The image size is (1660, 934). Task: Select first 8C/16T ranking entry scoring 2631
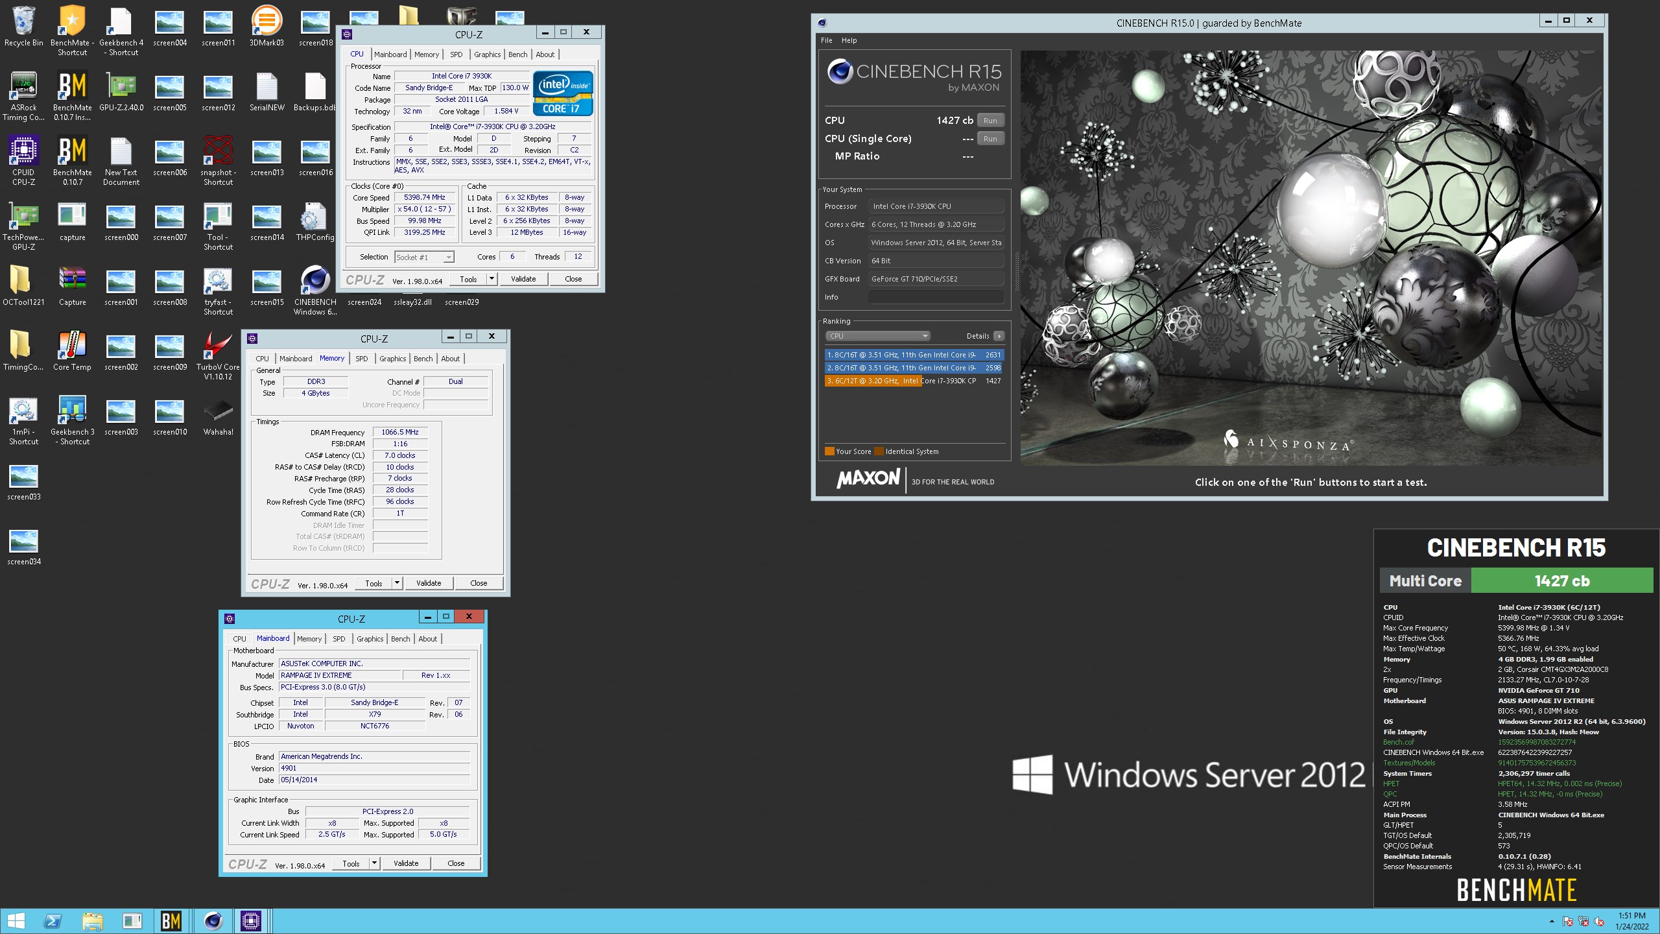914,355
